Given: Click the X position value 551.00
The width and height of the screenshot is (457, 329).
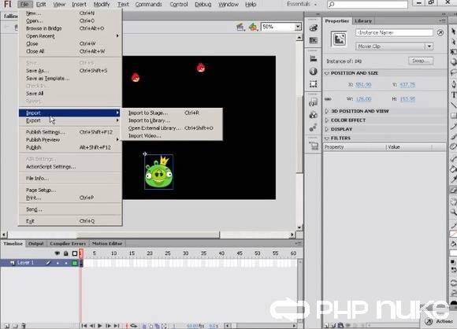Looking at the screenshot, I should coord(363,85).
